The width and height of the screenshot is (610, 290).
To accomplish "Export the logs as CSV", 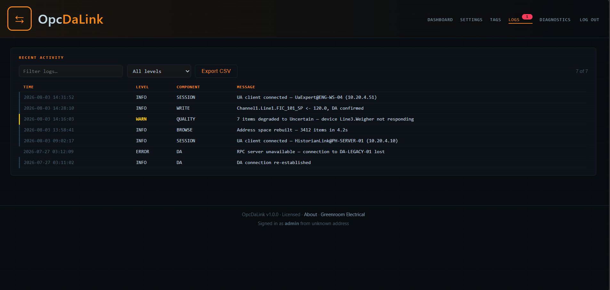I will pos(216,71).
